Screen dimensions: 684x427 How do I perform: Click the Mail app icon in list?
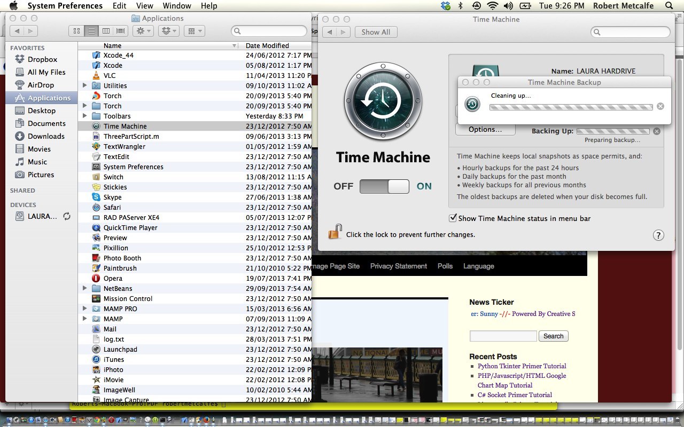(x=96, y=329)
